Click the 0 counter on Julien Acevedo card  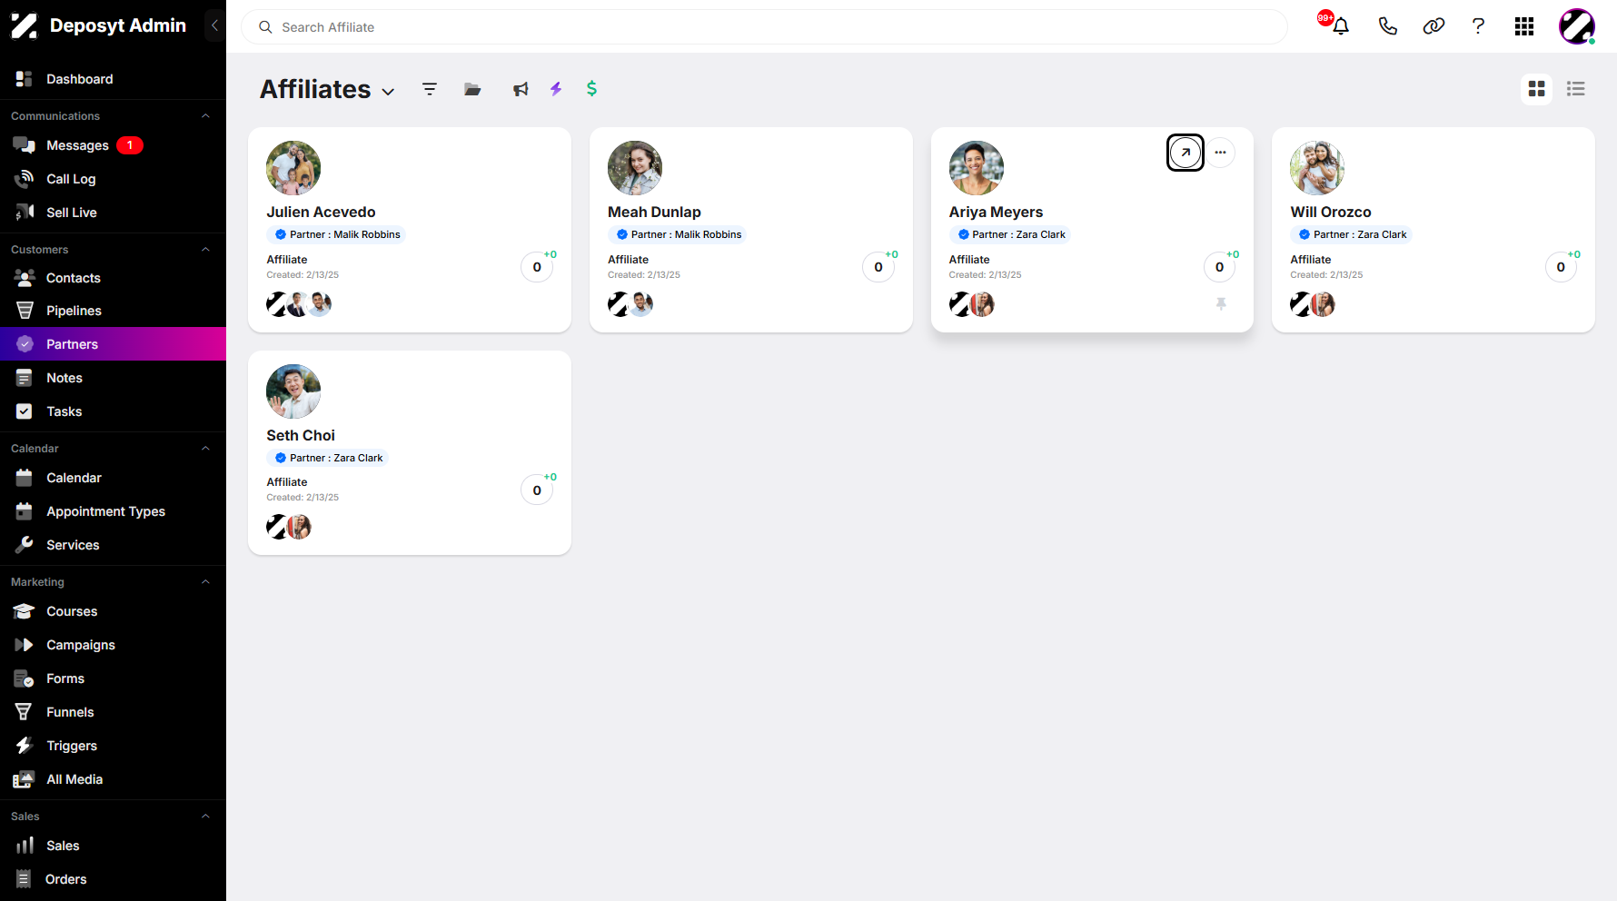tap(537, 267)
